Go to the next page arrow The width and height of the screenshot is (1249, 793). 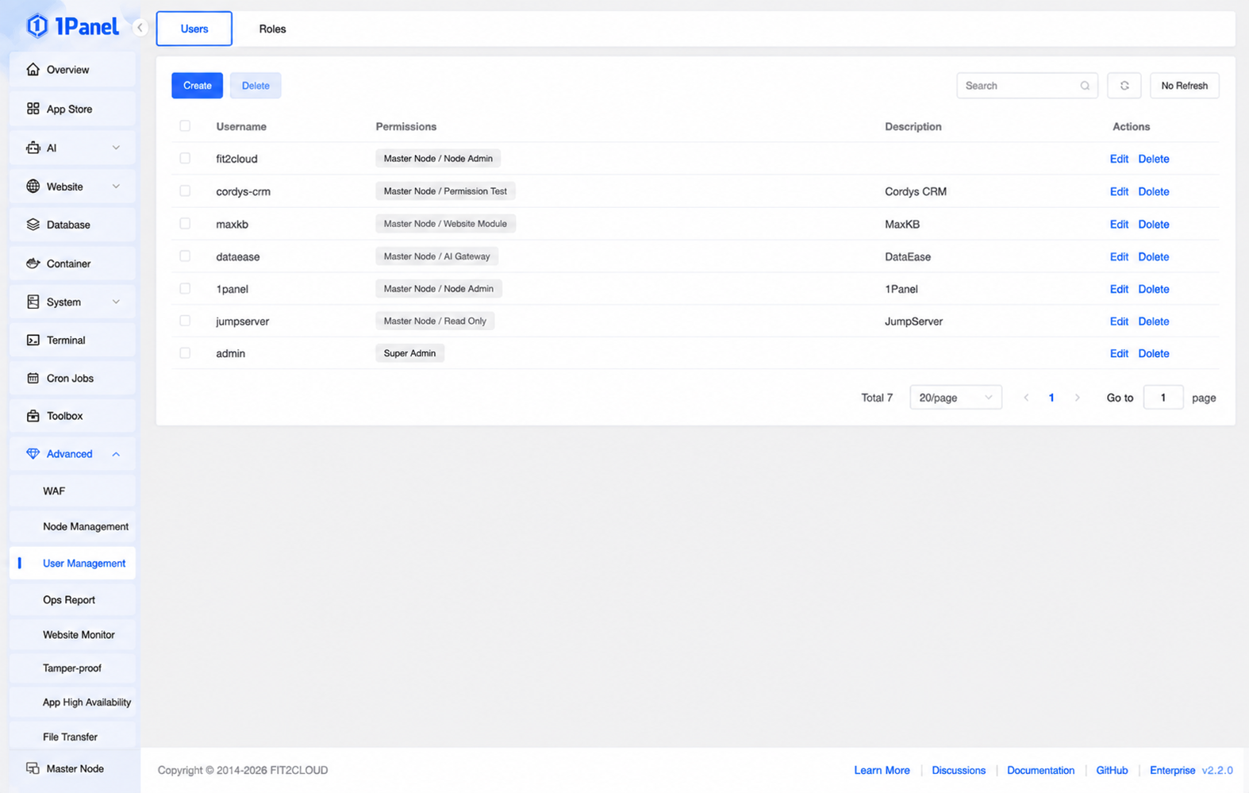coord(1077,398)
